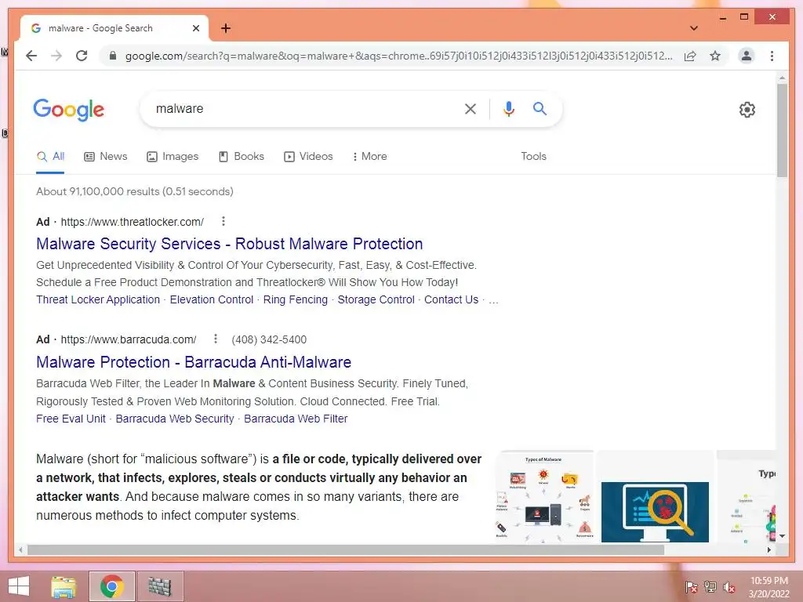The width and height of the screenshot is (803, 602).
Task: Open Barracuda Web Security sitelink
Action: click(x=175, y=419)
